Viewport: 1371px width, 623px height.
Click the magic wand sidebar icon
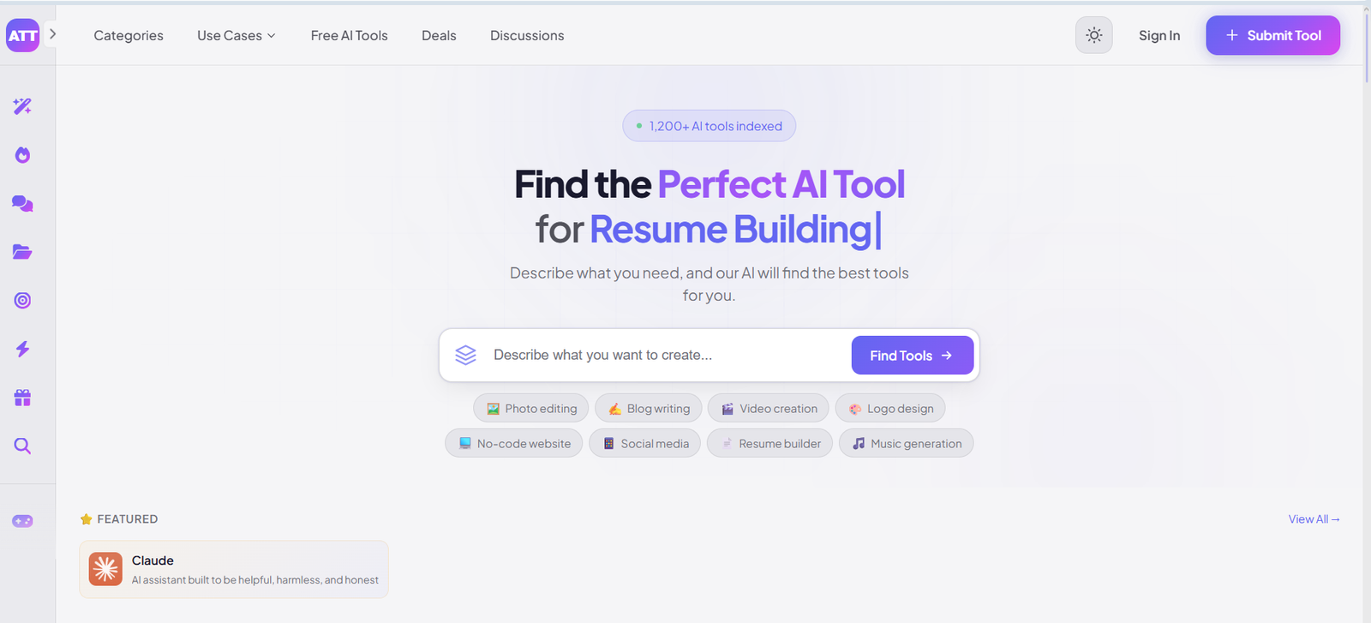[x=22, y=106]
